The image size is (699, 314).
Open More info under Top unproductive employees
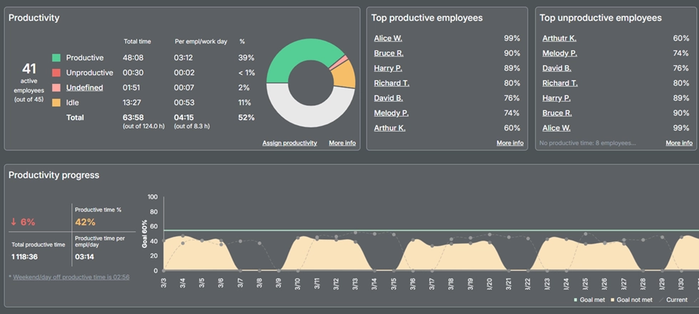click(x=678, y=143)
